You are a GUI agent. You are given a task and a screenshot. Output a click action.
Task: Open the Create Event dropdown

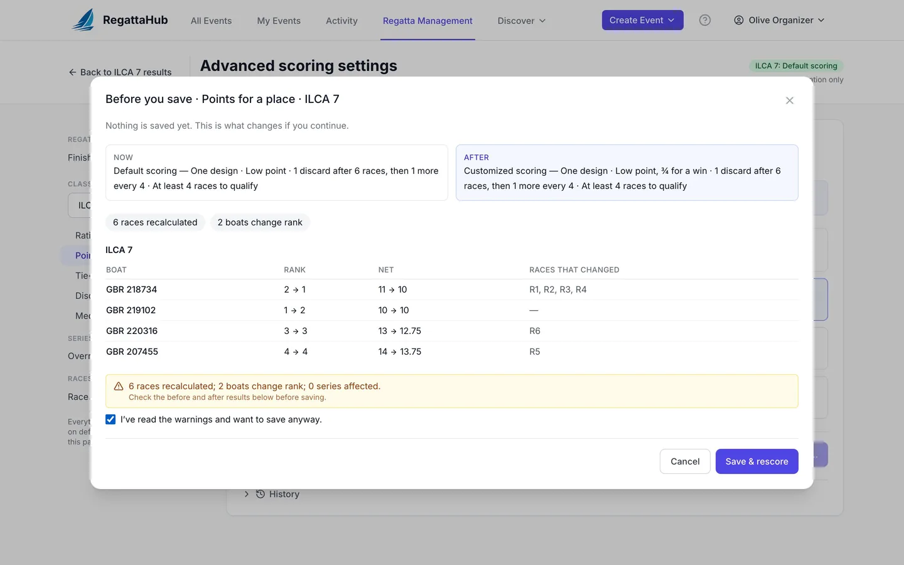tap(643, 20)
